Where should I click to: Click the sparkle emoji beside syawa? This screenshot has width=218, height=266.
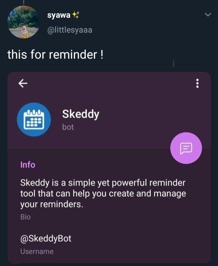(76, 15)
